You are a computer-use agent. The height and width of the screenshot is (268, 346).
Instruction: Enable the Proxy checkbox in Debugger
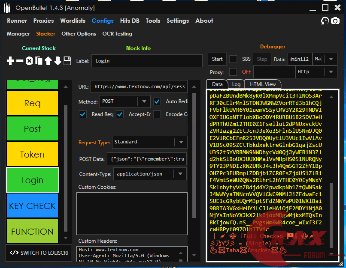pyautogui.click(x=233, y=72)
